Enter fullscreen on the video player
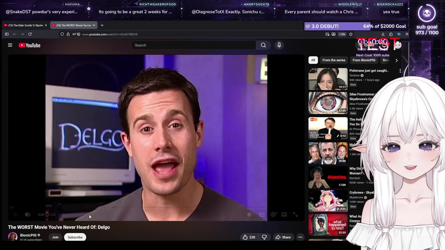This screenshot has height=250, width=445. tap(295, 215)
